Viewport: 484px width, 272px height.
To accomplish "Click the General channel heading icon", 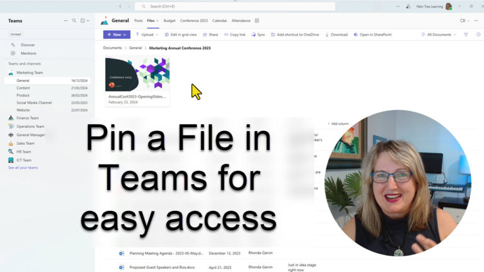I will pos(105,21).
